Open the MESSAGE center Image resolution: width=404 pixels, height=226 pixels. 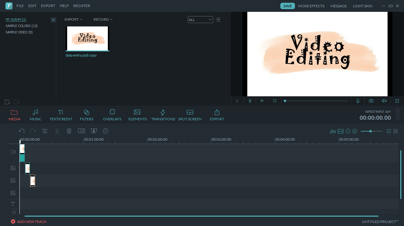click(338, 6)
